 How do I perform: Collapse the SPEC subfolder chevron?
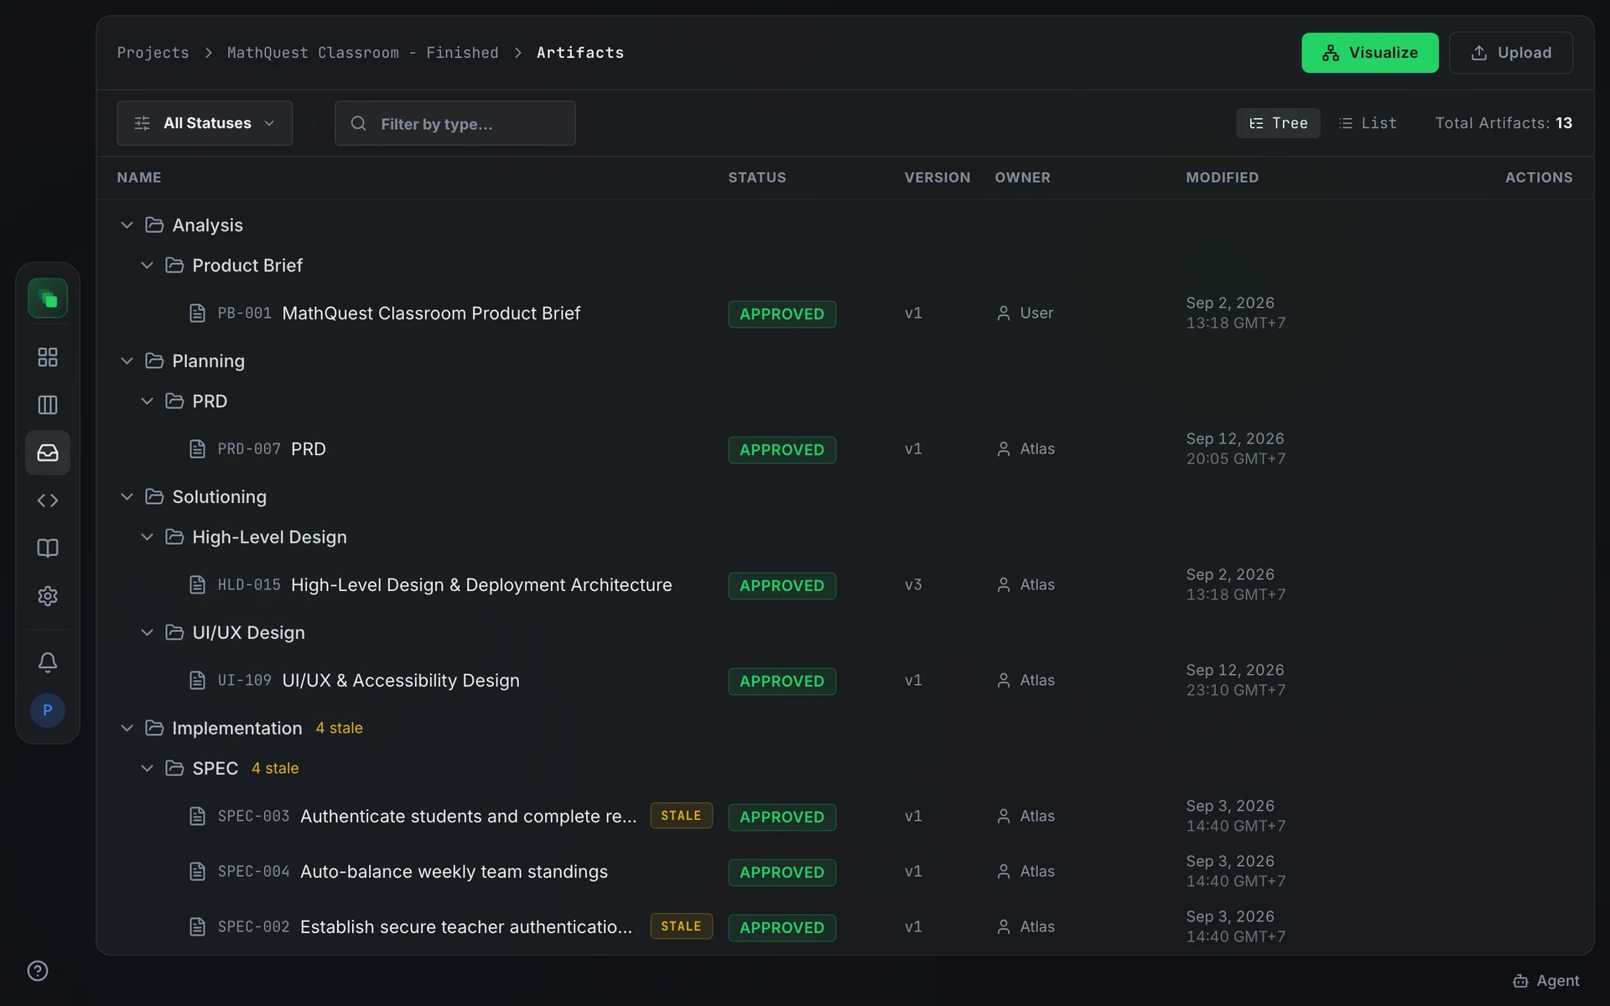(147, 768)
